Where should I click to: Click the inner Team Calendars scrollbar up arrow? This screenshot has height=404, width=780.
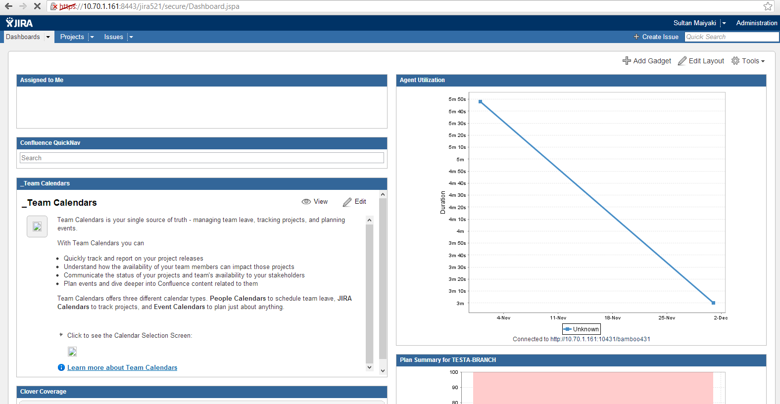[x=369, y=220]
